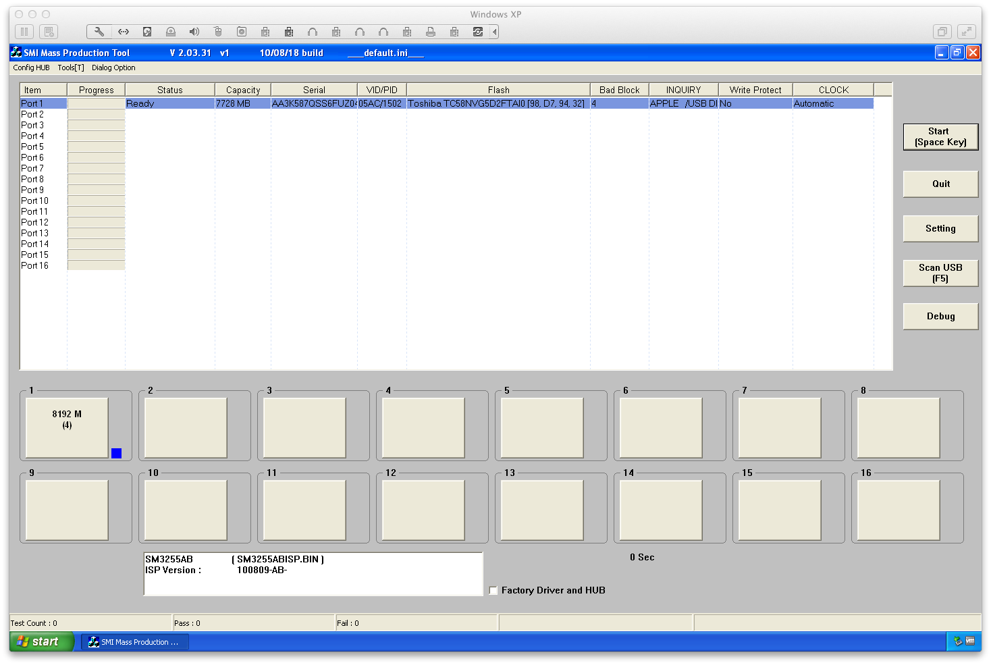991x665 pixels.
Task: Click Fail : 0 in status bar
Action: point(348,623)
